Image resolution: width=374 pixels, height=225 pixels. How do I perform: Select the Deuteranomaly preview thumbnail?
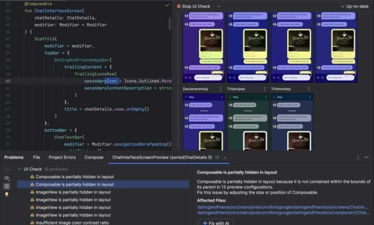(204, 122)
